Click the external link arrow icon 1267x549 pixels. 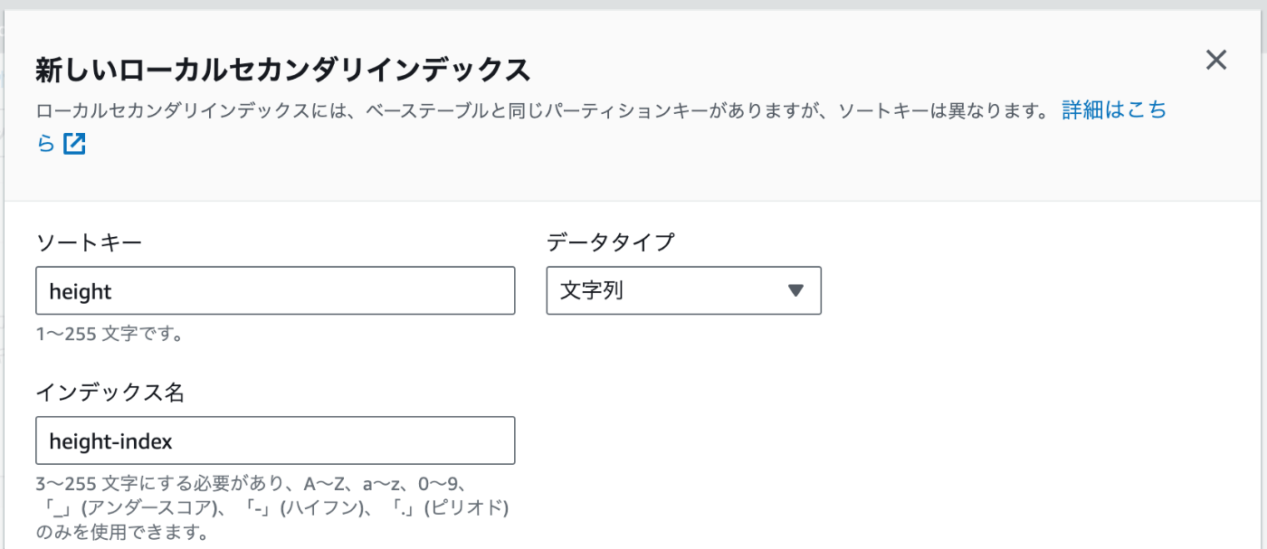pyautogui.click(x=74, y=143)
